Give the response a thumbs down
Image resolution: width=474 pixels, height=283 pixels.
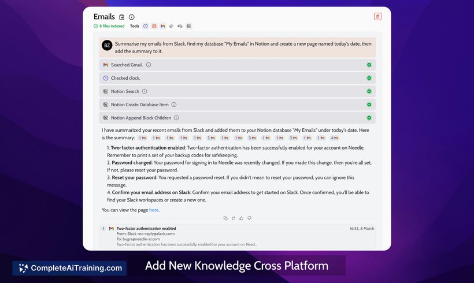[x=249, y=218]
